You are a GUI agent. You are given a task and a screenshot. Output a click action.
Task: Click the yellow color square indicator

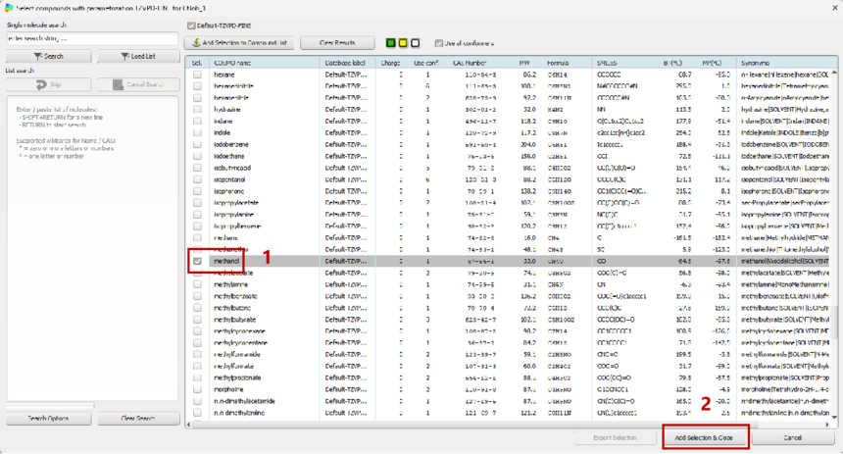click(x=403, y=43)
